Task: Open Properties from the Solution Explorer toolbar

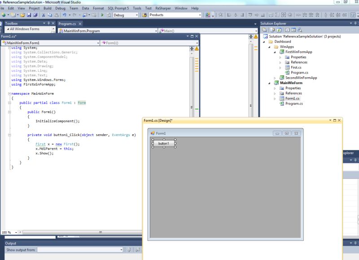Action: pos(265,30)
